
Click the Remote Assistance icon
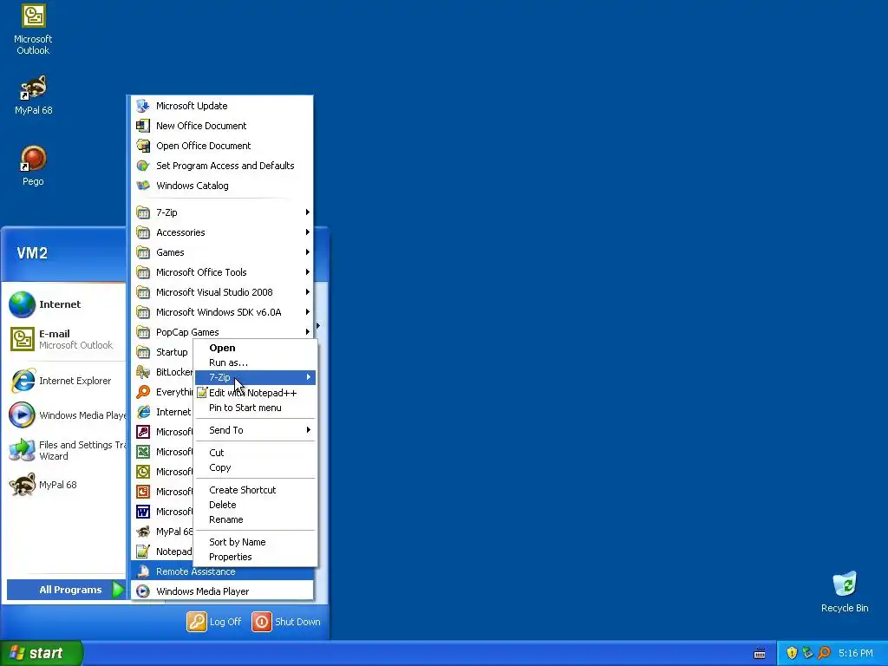pos(143,571)
